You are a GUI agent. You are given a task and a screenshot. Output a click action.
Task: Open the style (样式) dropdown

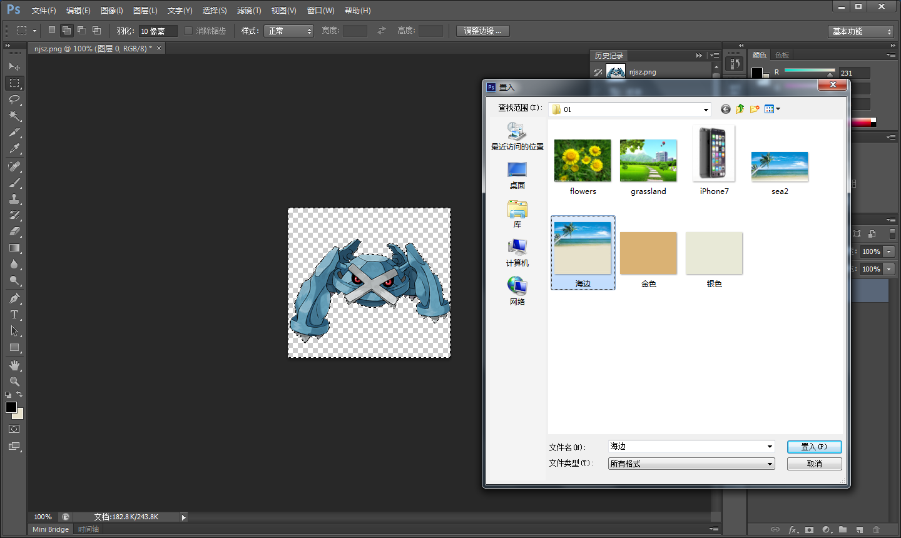tap(288, 31)
